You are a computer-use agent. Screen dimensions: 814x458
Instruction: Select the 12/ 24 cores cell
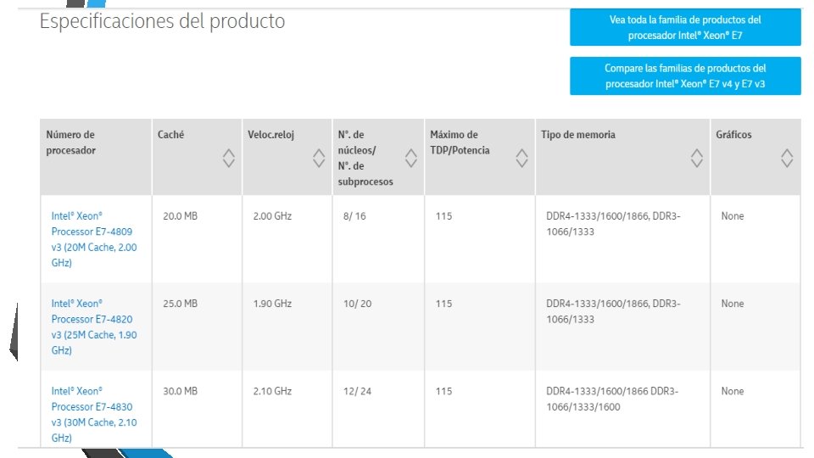tap(357, 391)
